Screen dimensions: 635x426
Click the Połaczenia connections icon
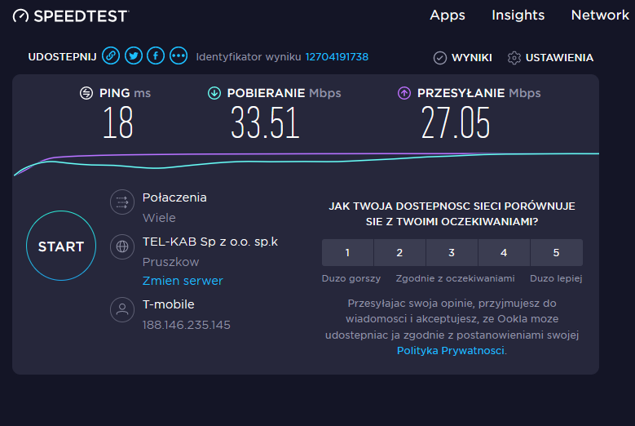tap(122, 202)
